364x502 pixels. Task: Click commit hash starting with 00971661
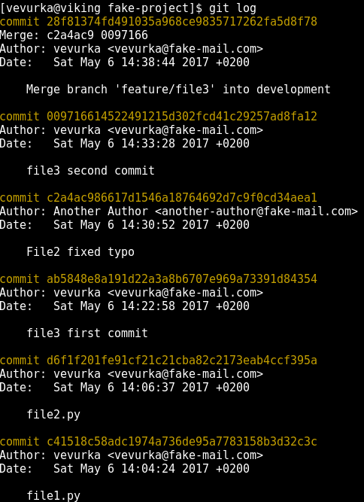[182, 117]
